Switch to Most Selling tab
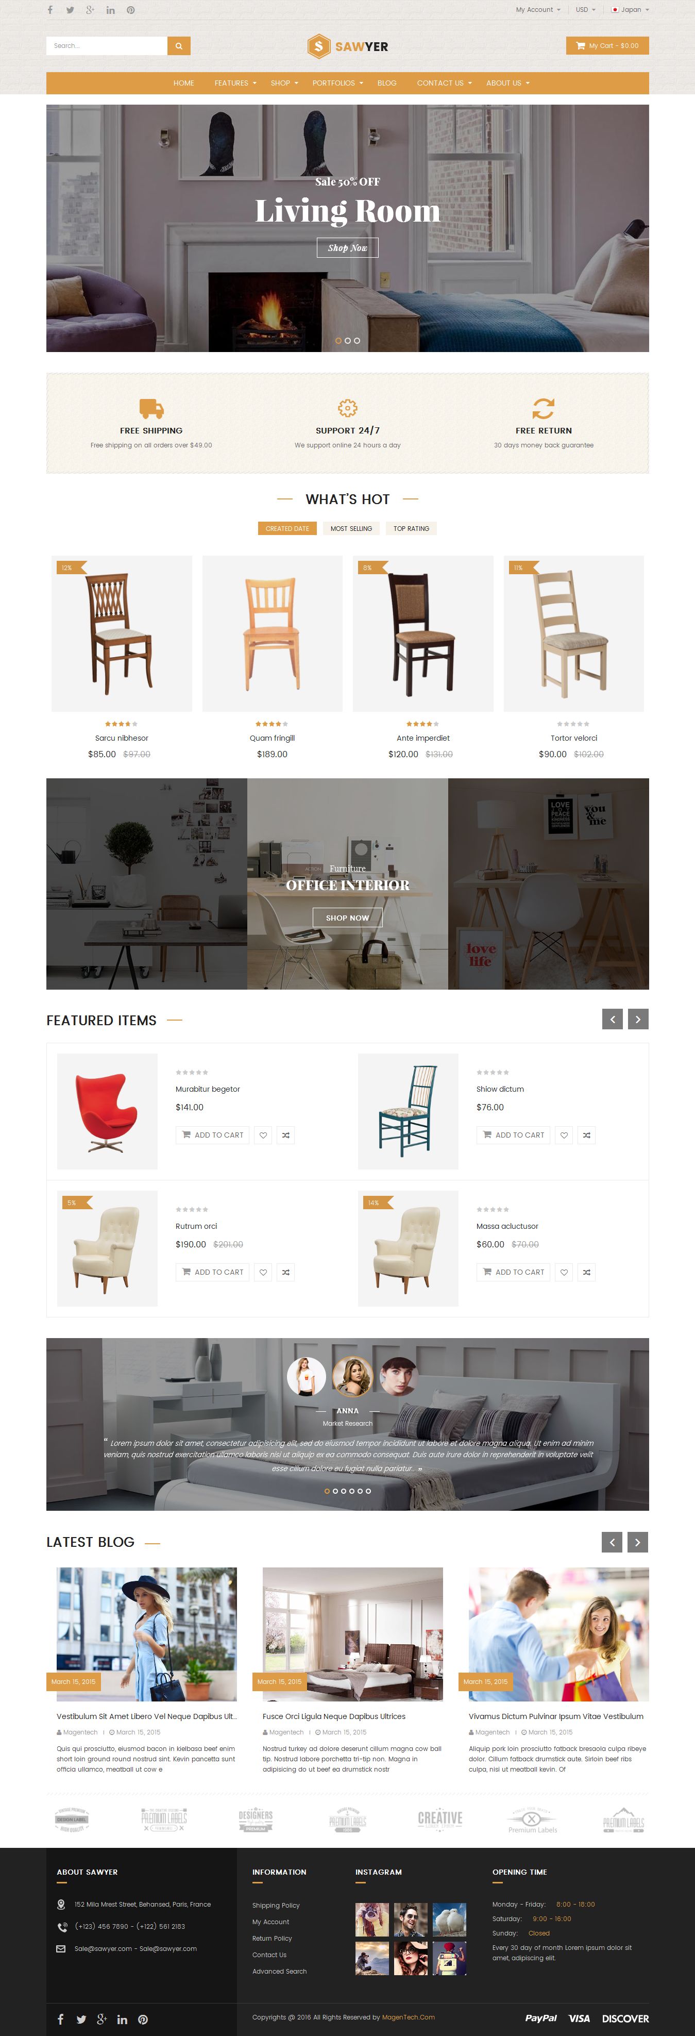The height and width of the screenshot is (2036, 695). pyautogui.click(x=351, y=528)
